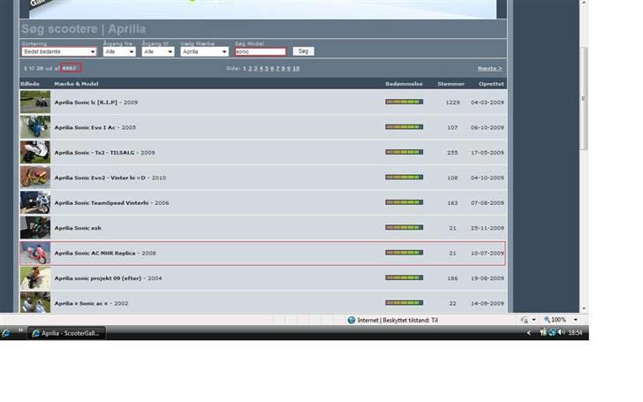Click the Internet Explorer icon in taskbar
The image size is (643, 402).
(x=6, y=333)
